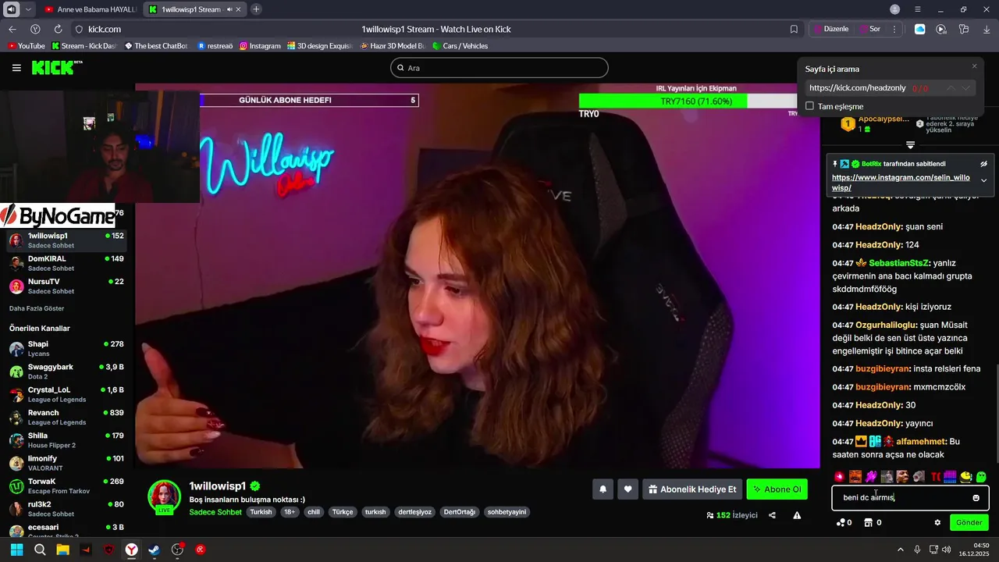Click the cloud extension icon in toolbar
999x562 pixels.
tap(920, 29)
